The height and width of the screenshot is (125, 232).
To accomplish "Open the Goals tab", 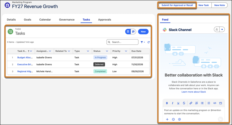I will (x=28, y=20).
